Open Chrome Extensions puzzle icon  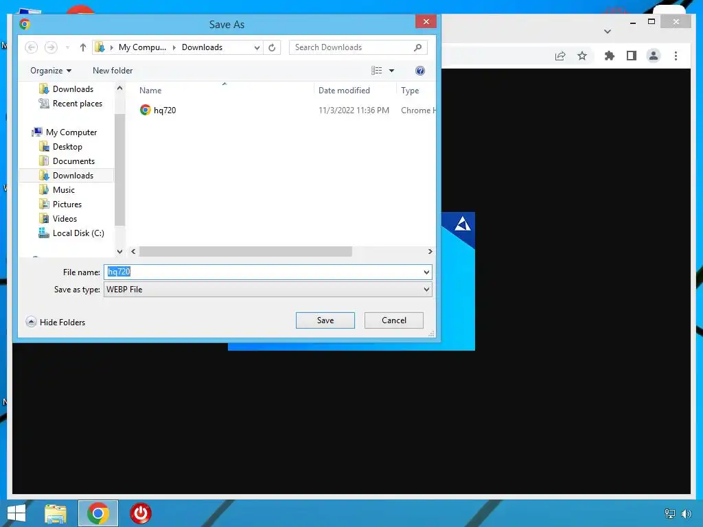[610, 56]
